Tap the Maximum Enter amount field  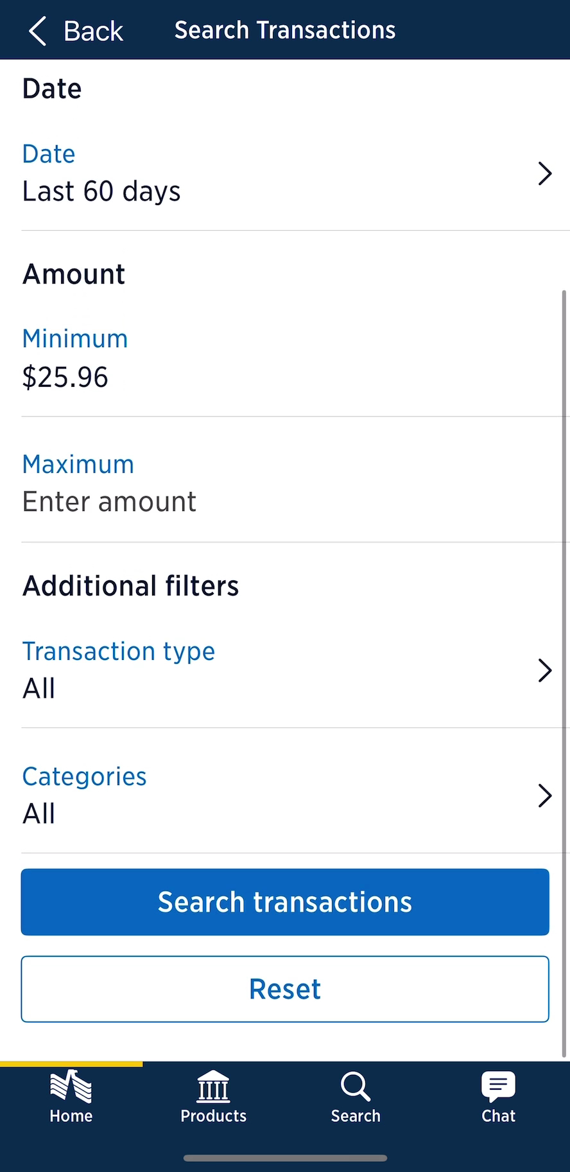point(109,502)
